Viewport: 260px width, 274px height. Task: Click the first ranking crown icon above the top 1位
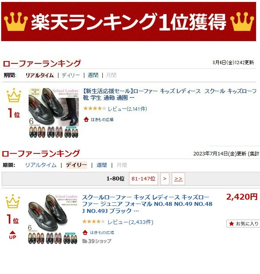tap(14, 95)
